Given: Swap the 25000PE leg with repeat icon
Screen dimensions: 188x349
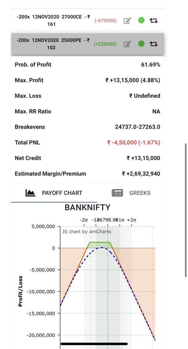Looking at the screenshot, I should 154,44.
